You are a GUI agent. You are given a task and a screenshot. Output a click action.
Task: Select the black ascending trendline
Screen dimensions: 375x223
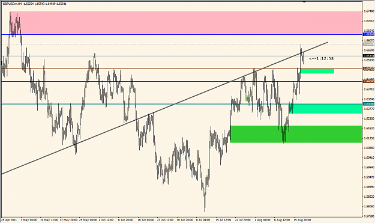coord(164,108)
